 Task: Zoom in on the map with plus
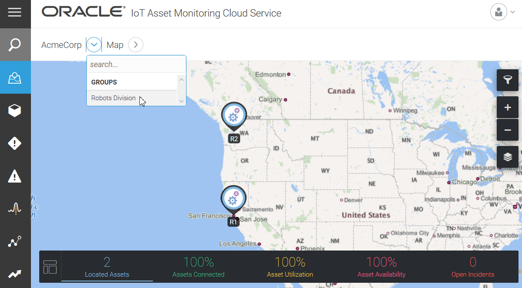(x=507, y=107)
